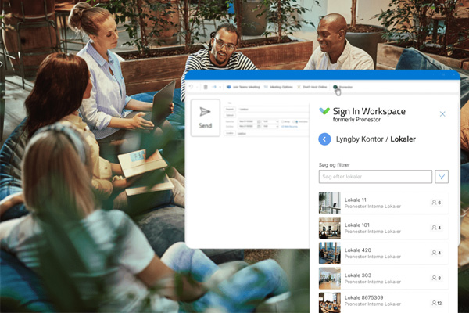Toggle the Time zones checkbox

pyautogui.click(x=293, y=121)
